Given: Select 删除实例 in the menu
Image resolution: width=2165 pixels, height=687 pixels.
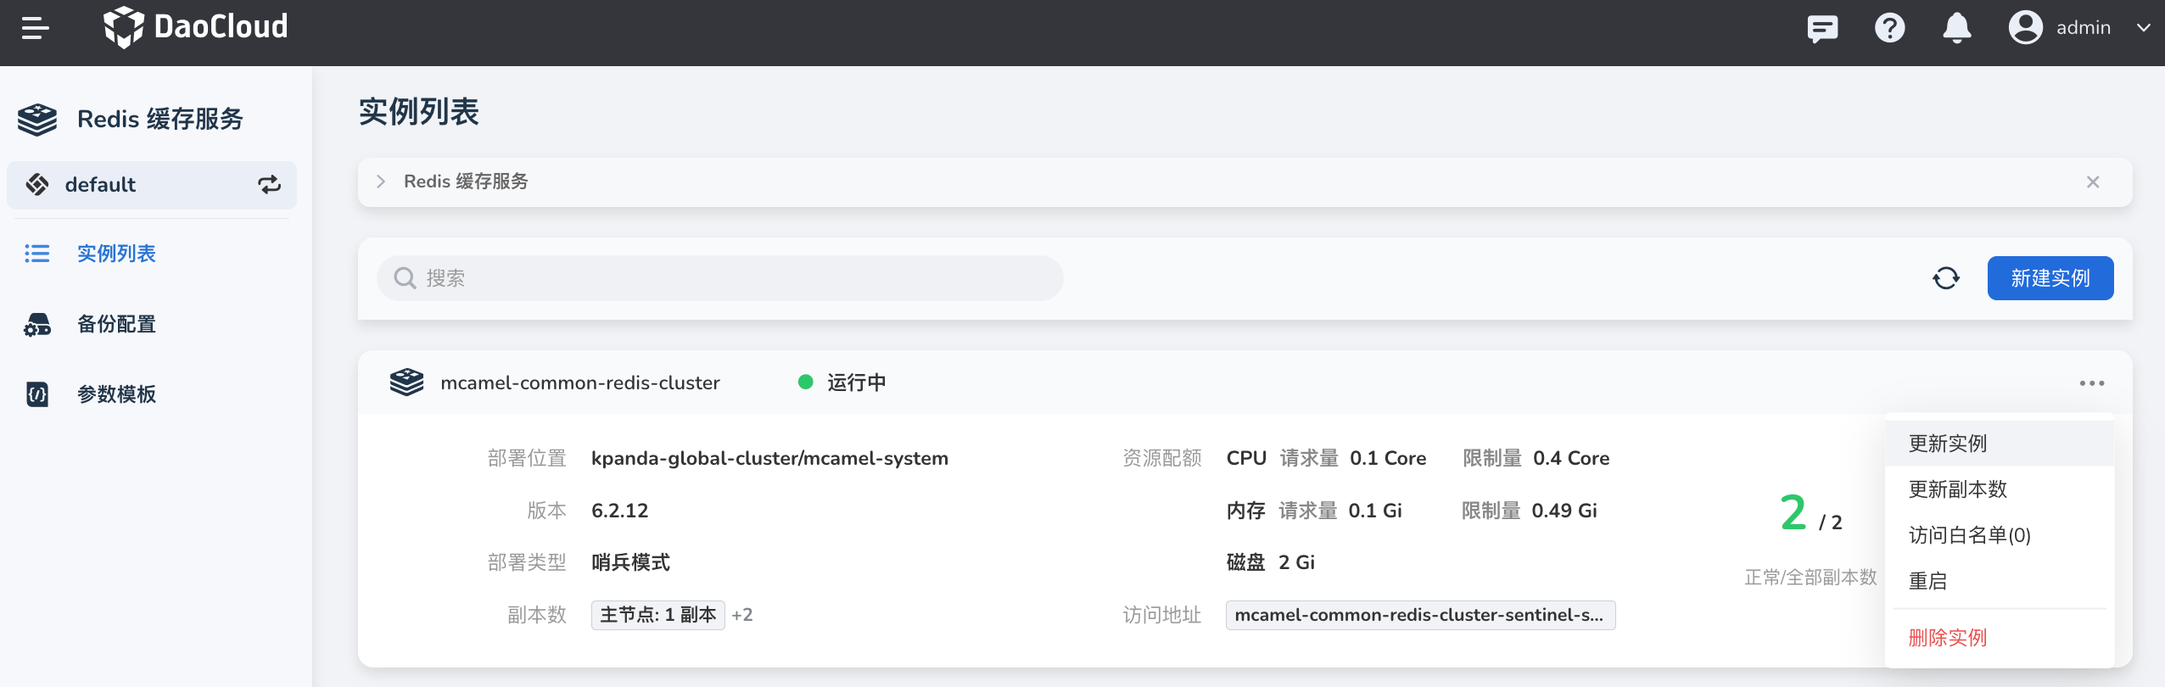Looking at the screenshot, I should click(1948, 638).
